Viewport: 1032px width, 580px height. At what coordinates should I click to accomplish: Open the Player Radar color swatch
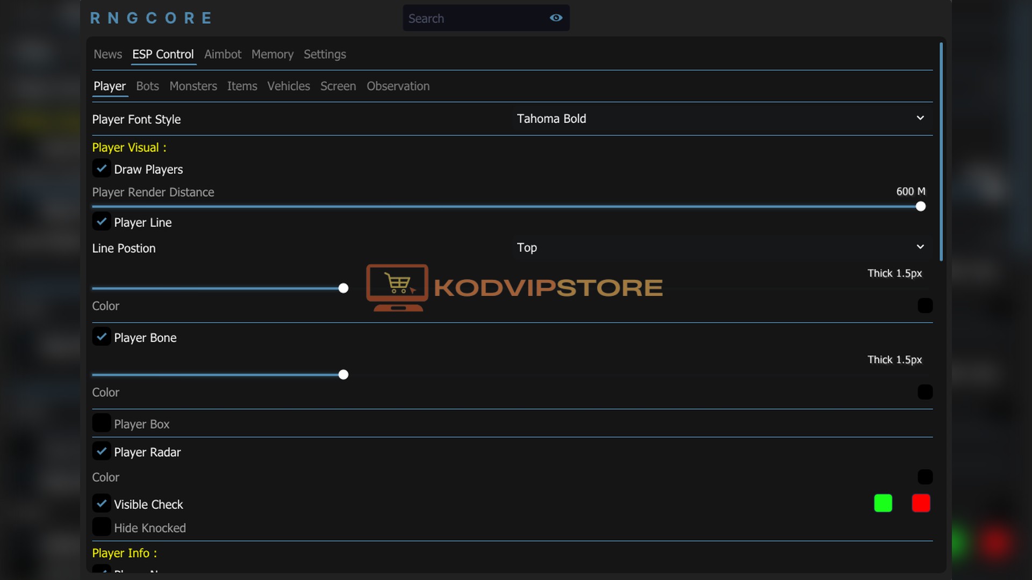(x=924, y=477)
